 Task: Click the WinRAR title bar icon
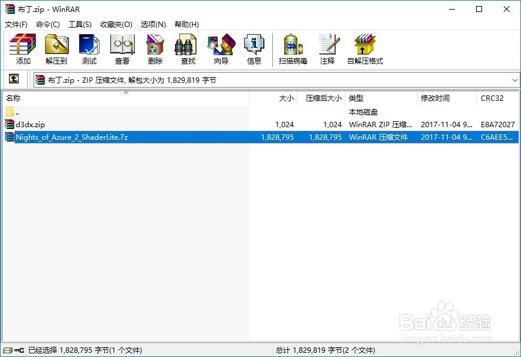coord(10,9)
